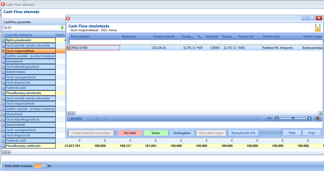The width and height of the screenshot is (324, 171).
Task: Click the Bizonylatszám filter input field
Action: click(95, 42)
